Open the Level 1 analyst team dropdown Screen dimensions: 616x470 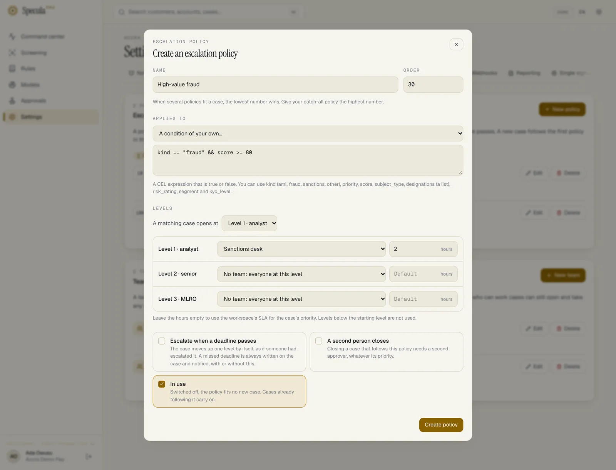[x=301, y=249]
